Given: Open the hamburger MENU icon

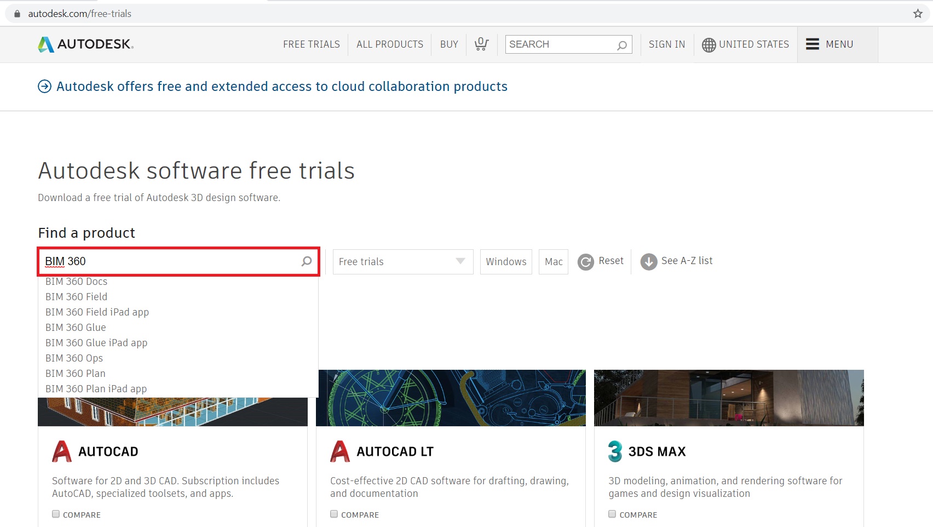Looking at the screenshot, I should (813, 44).
